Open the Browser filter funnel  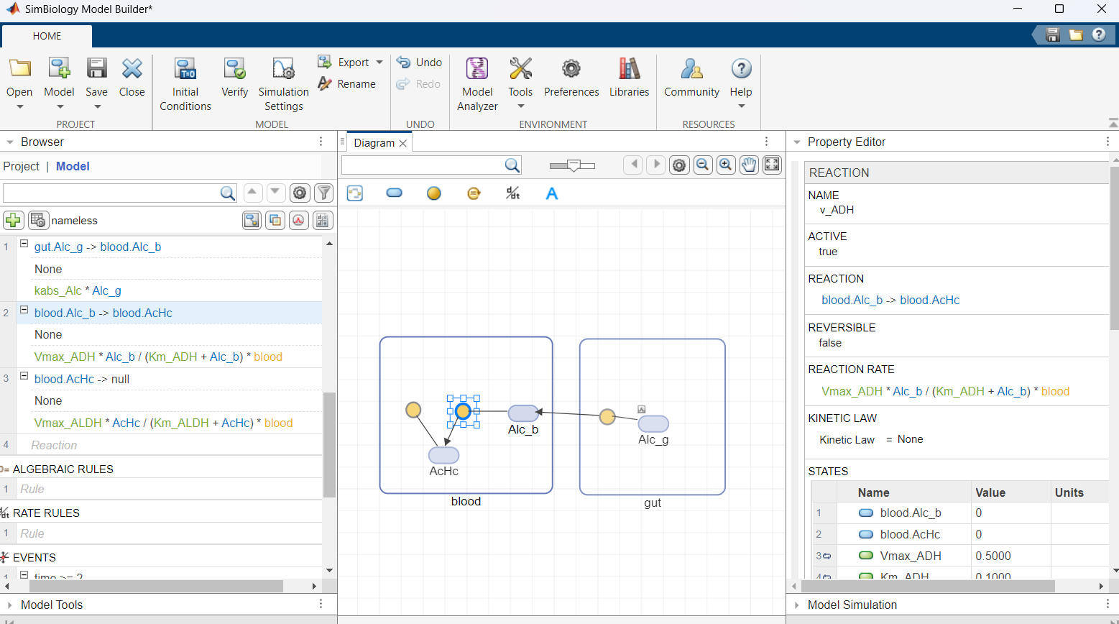(x=324, y=193)
